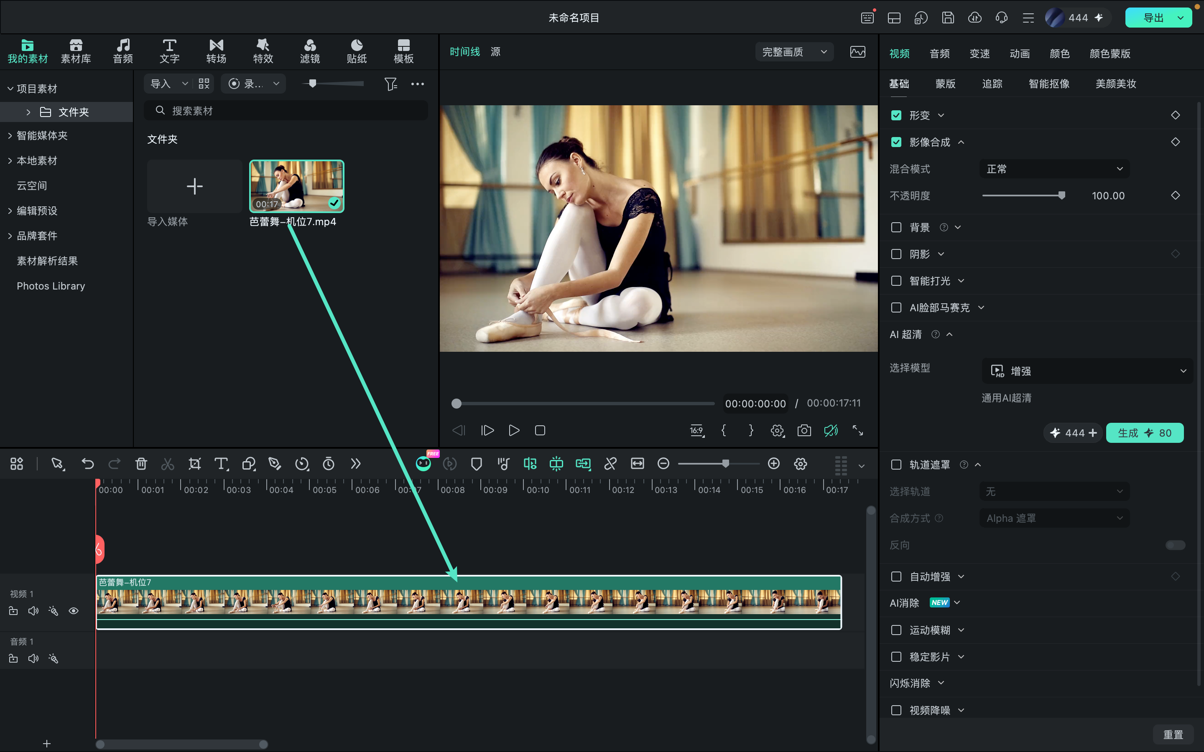Open the 选择模型 增强 dropdown
The height and width of the screenshot is (752, 1204).
(x=1087, y=371)
